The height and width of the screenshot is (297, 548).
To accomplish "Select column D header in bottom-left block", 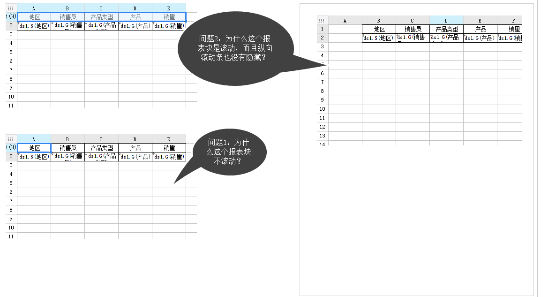I will [x=135, y=139].
